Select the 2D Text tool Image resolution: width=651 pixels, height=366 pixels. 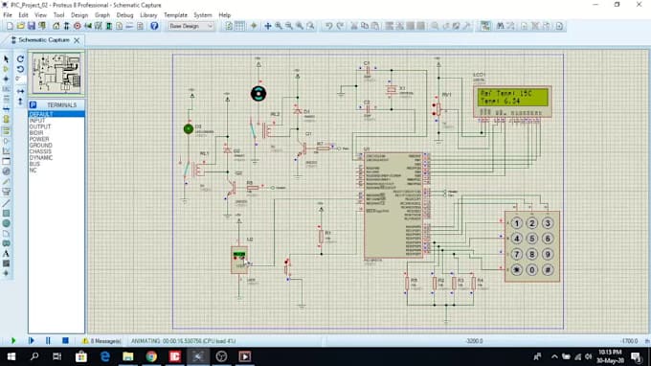[6, 253]
